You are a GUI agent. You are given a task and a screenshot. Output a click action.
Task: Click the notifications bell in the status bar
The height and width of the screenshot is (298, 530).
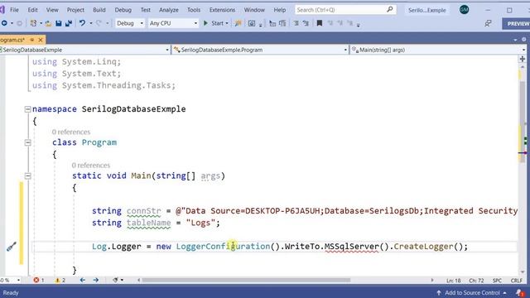coord(519,292)
